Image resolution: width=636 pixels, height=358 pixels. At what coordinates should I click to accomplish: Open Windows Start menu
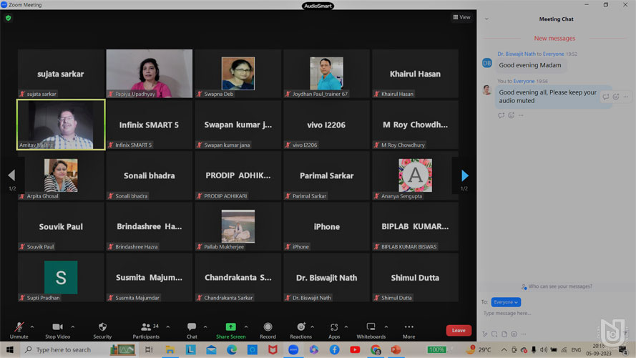point(10,349)
